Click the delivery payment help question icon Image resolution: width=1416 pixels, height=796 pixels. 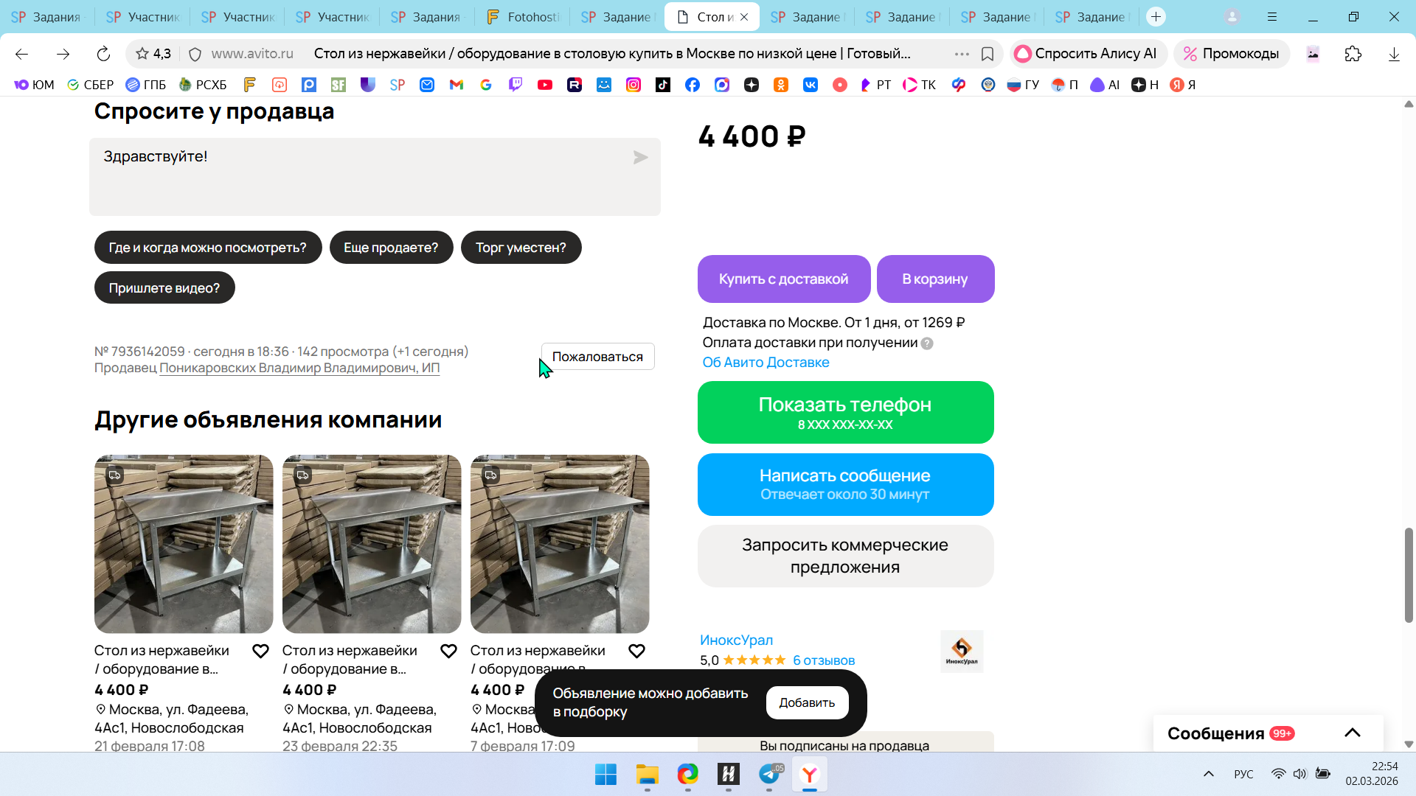(x=927, y=343)
